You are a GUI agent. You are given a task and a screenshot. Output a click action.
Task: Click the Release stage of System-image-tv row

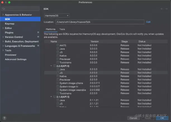tap(125, 86)
